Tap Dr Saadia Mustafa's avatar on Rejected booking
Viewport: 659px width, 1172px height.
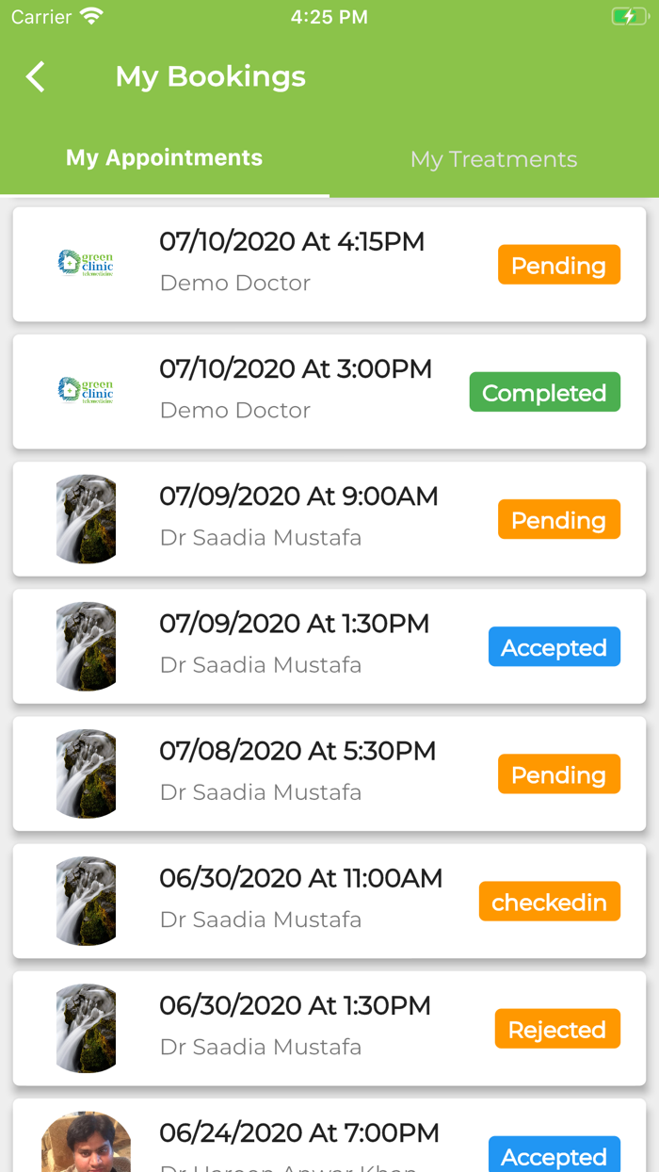(x=86, y=1028)
